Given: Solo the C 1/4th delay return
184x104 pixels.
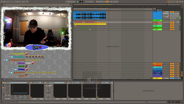Looking at the screenshot, I should (x=176, y=67).
